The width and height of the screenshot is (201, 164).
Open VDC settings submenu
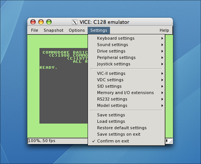point(127,80)
